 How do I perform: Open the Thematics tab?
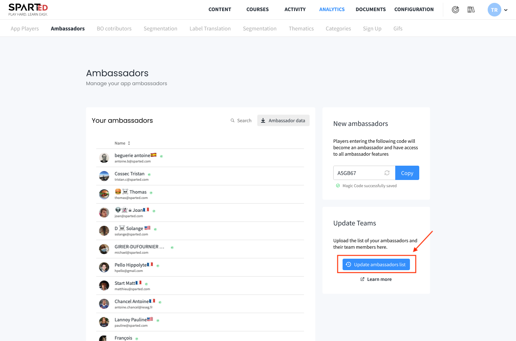click(x=301, y=29)
